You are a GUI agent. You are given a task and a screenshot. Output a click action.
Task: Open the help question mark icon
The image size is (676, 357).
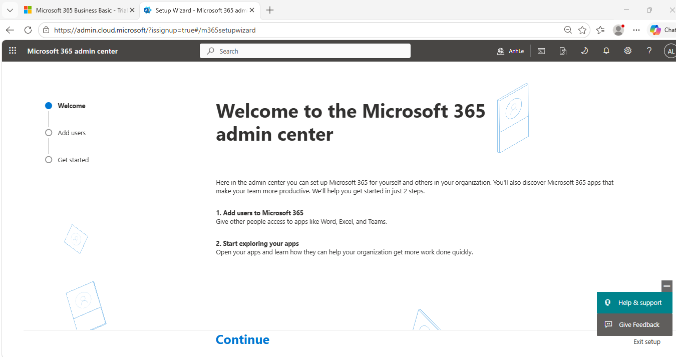coord(649,51)
